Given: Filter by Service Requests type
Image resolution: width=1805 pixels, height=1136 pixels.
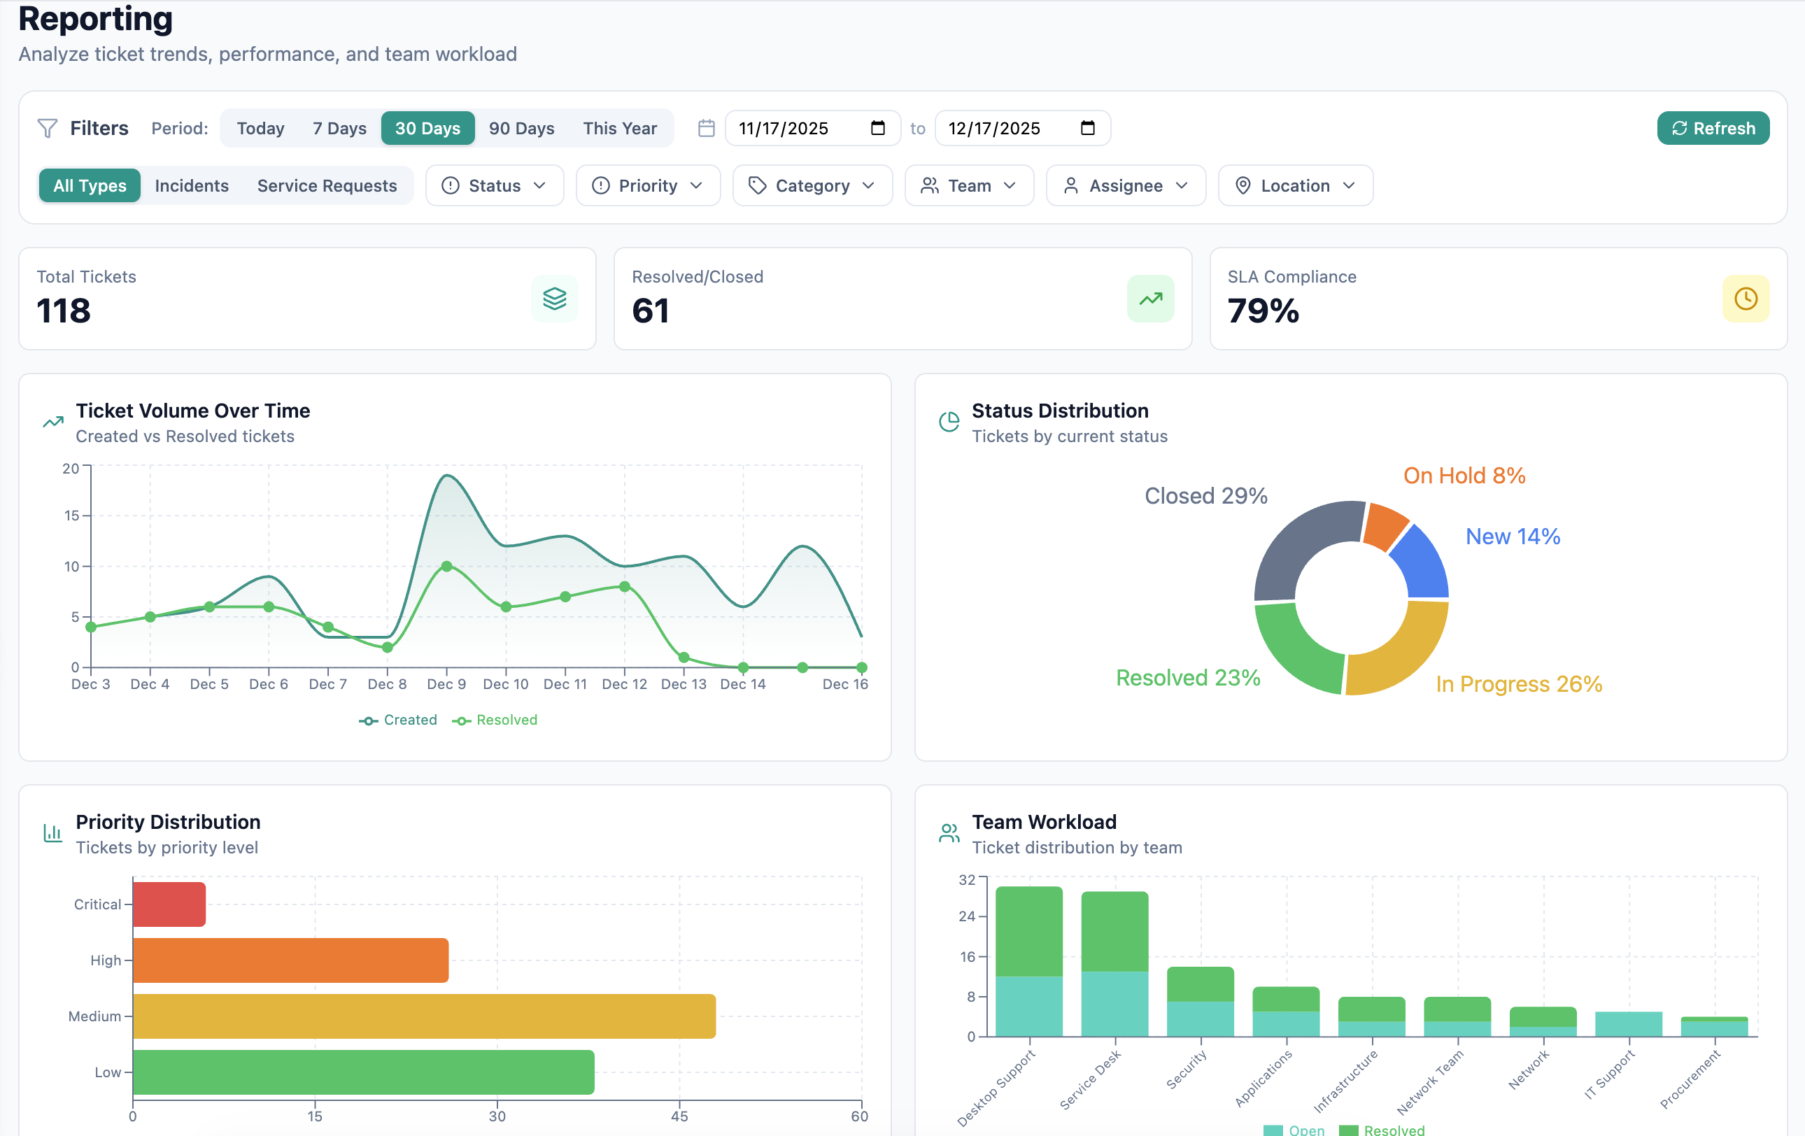Looking at the screenshot, I should coord(327,186).
